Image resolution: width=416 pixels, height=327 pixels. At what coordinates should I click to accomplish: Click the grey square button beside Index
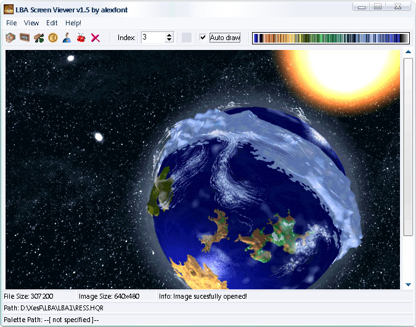187,38
